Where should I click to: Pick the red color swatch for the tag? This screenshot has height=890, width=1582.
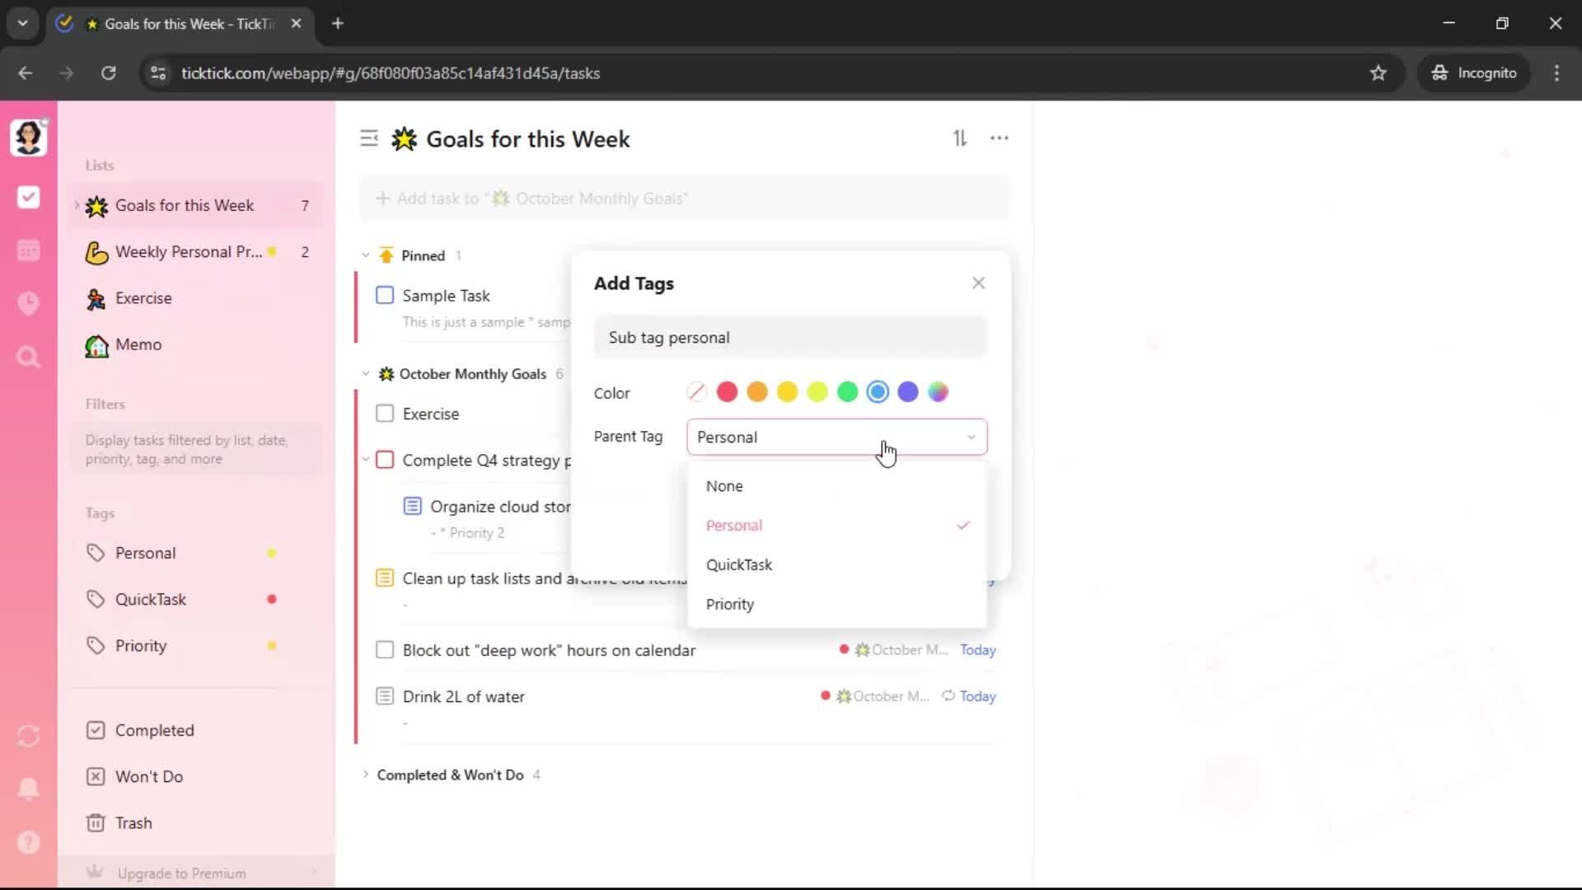(727, 392)
